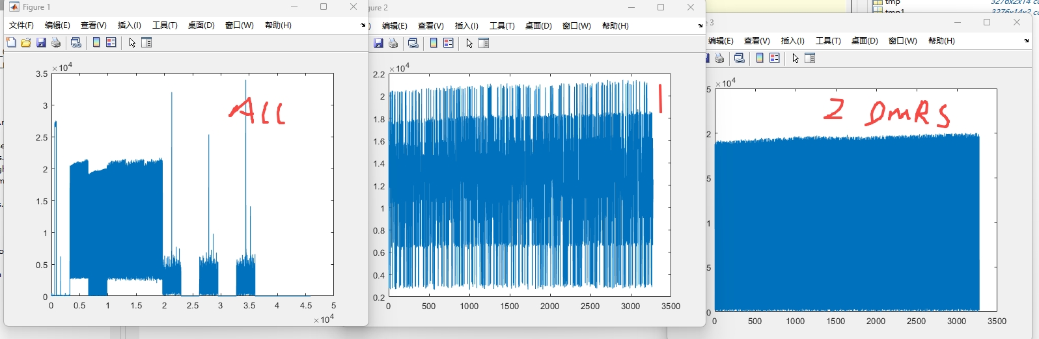Open Property Inspector icon in Figure 3
1039x339 pixels.
810,58
